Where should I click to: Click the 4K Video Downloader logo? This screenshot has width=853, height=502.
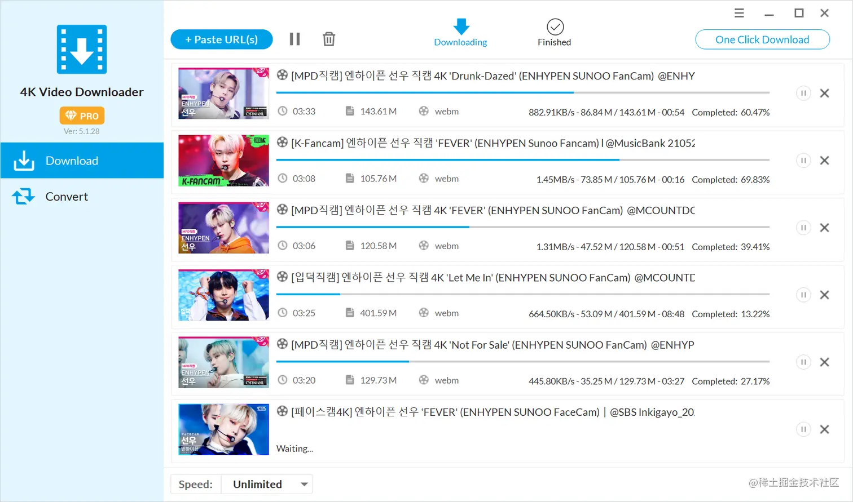point(82,50)
